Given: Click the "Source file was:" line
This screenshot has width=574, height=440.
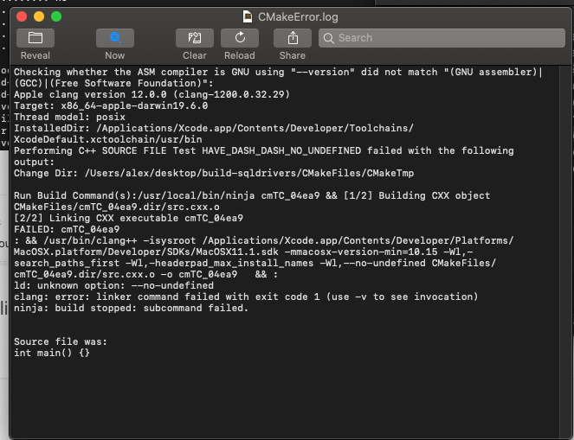Looking at the screenshot, I should pos(61,341).
